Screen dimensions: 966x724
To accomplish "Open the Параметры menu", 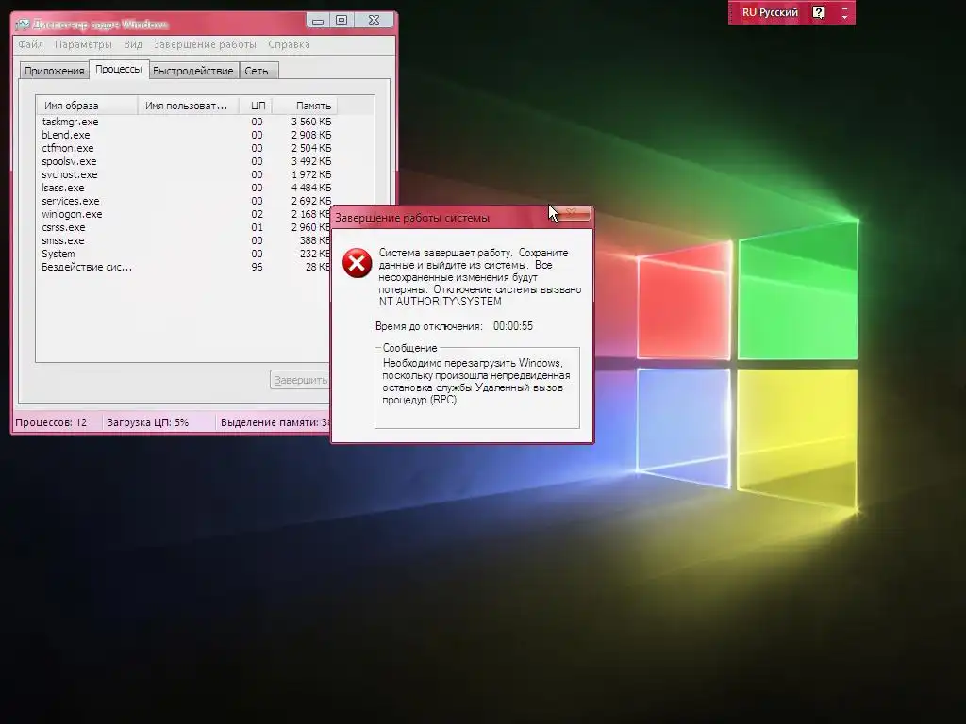I will pos(83,44).
